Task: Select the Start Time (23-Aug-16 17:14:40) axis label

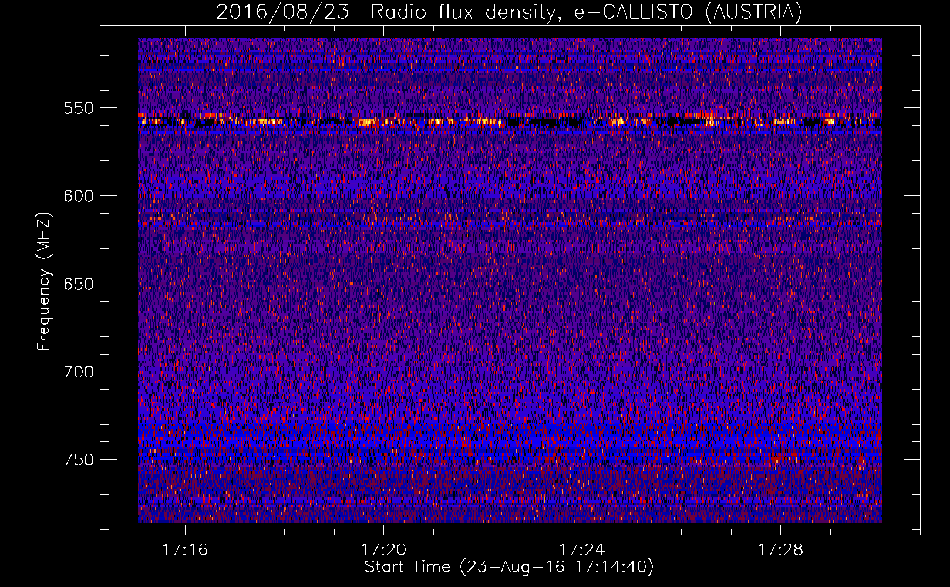Action: (x=509, y=567)
